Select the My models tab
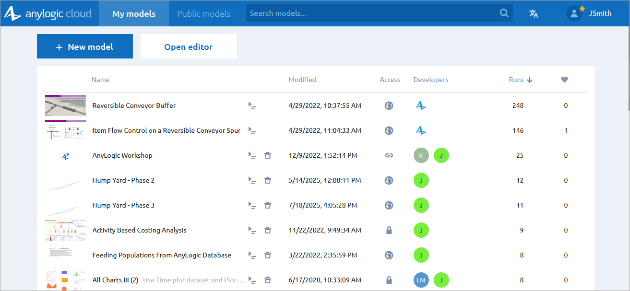The width and height of the screenshot is (630, 291). click(x=134, y=13)
